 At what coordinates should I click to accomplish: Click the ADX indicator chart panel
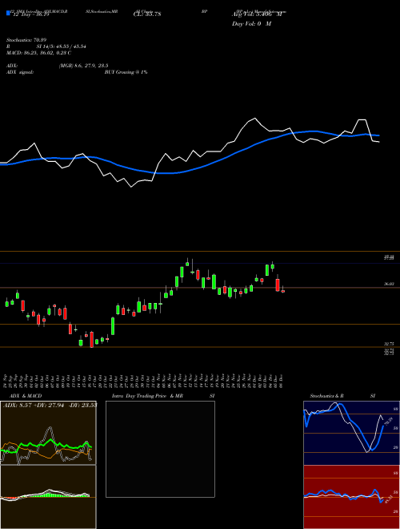[48, 433]
